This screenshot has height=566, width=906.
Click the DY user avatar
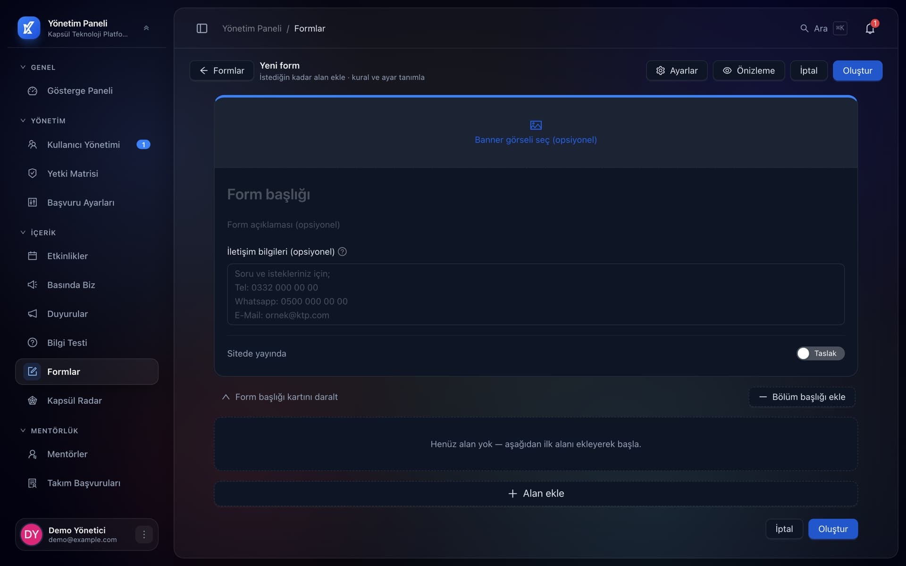(32, 534)
